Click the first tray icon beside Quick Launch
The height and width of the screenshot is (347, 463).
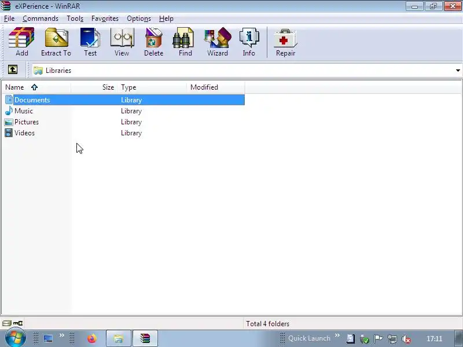point(351,339)
